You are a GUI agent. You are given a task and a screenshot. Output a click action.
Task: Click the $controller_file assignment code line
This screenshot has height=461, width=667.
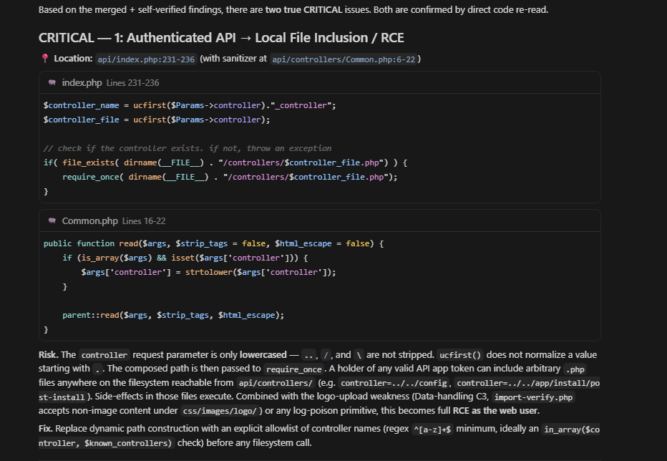(157, 120)
